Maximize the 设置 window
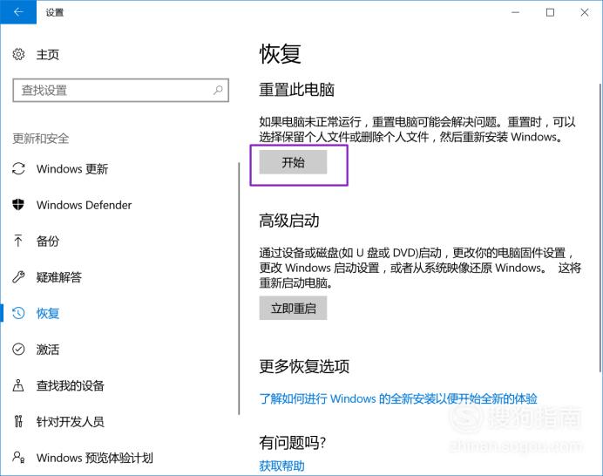The width and height of the screenshot is (603, 476). click(x=550, y=12)
